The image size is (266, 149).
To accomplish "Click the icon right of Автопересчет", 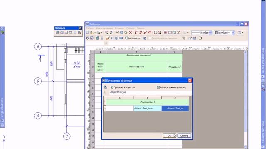I will [x=144, y=38].
